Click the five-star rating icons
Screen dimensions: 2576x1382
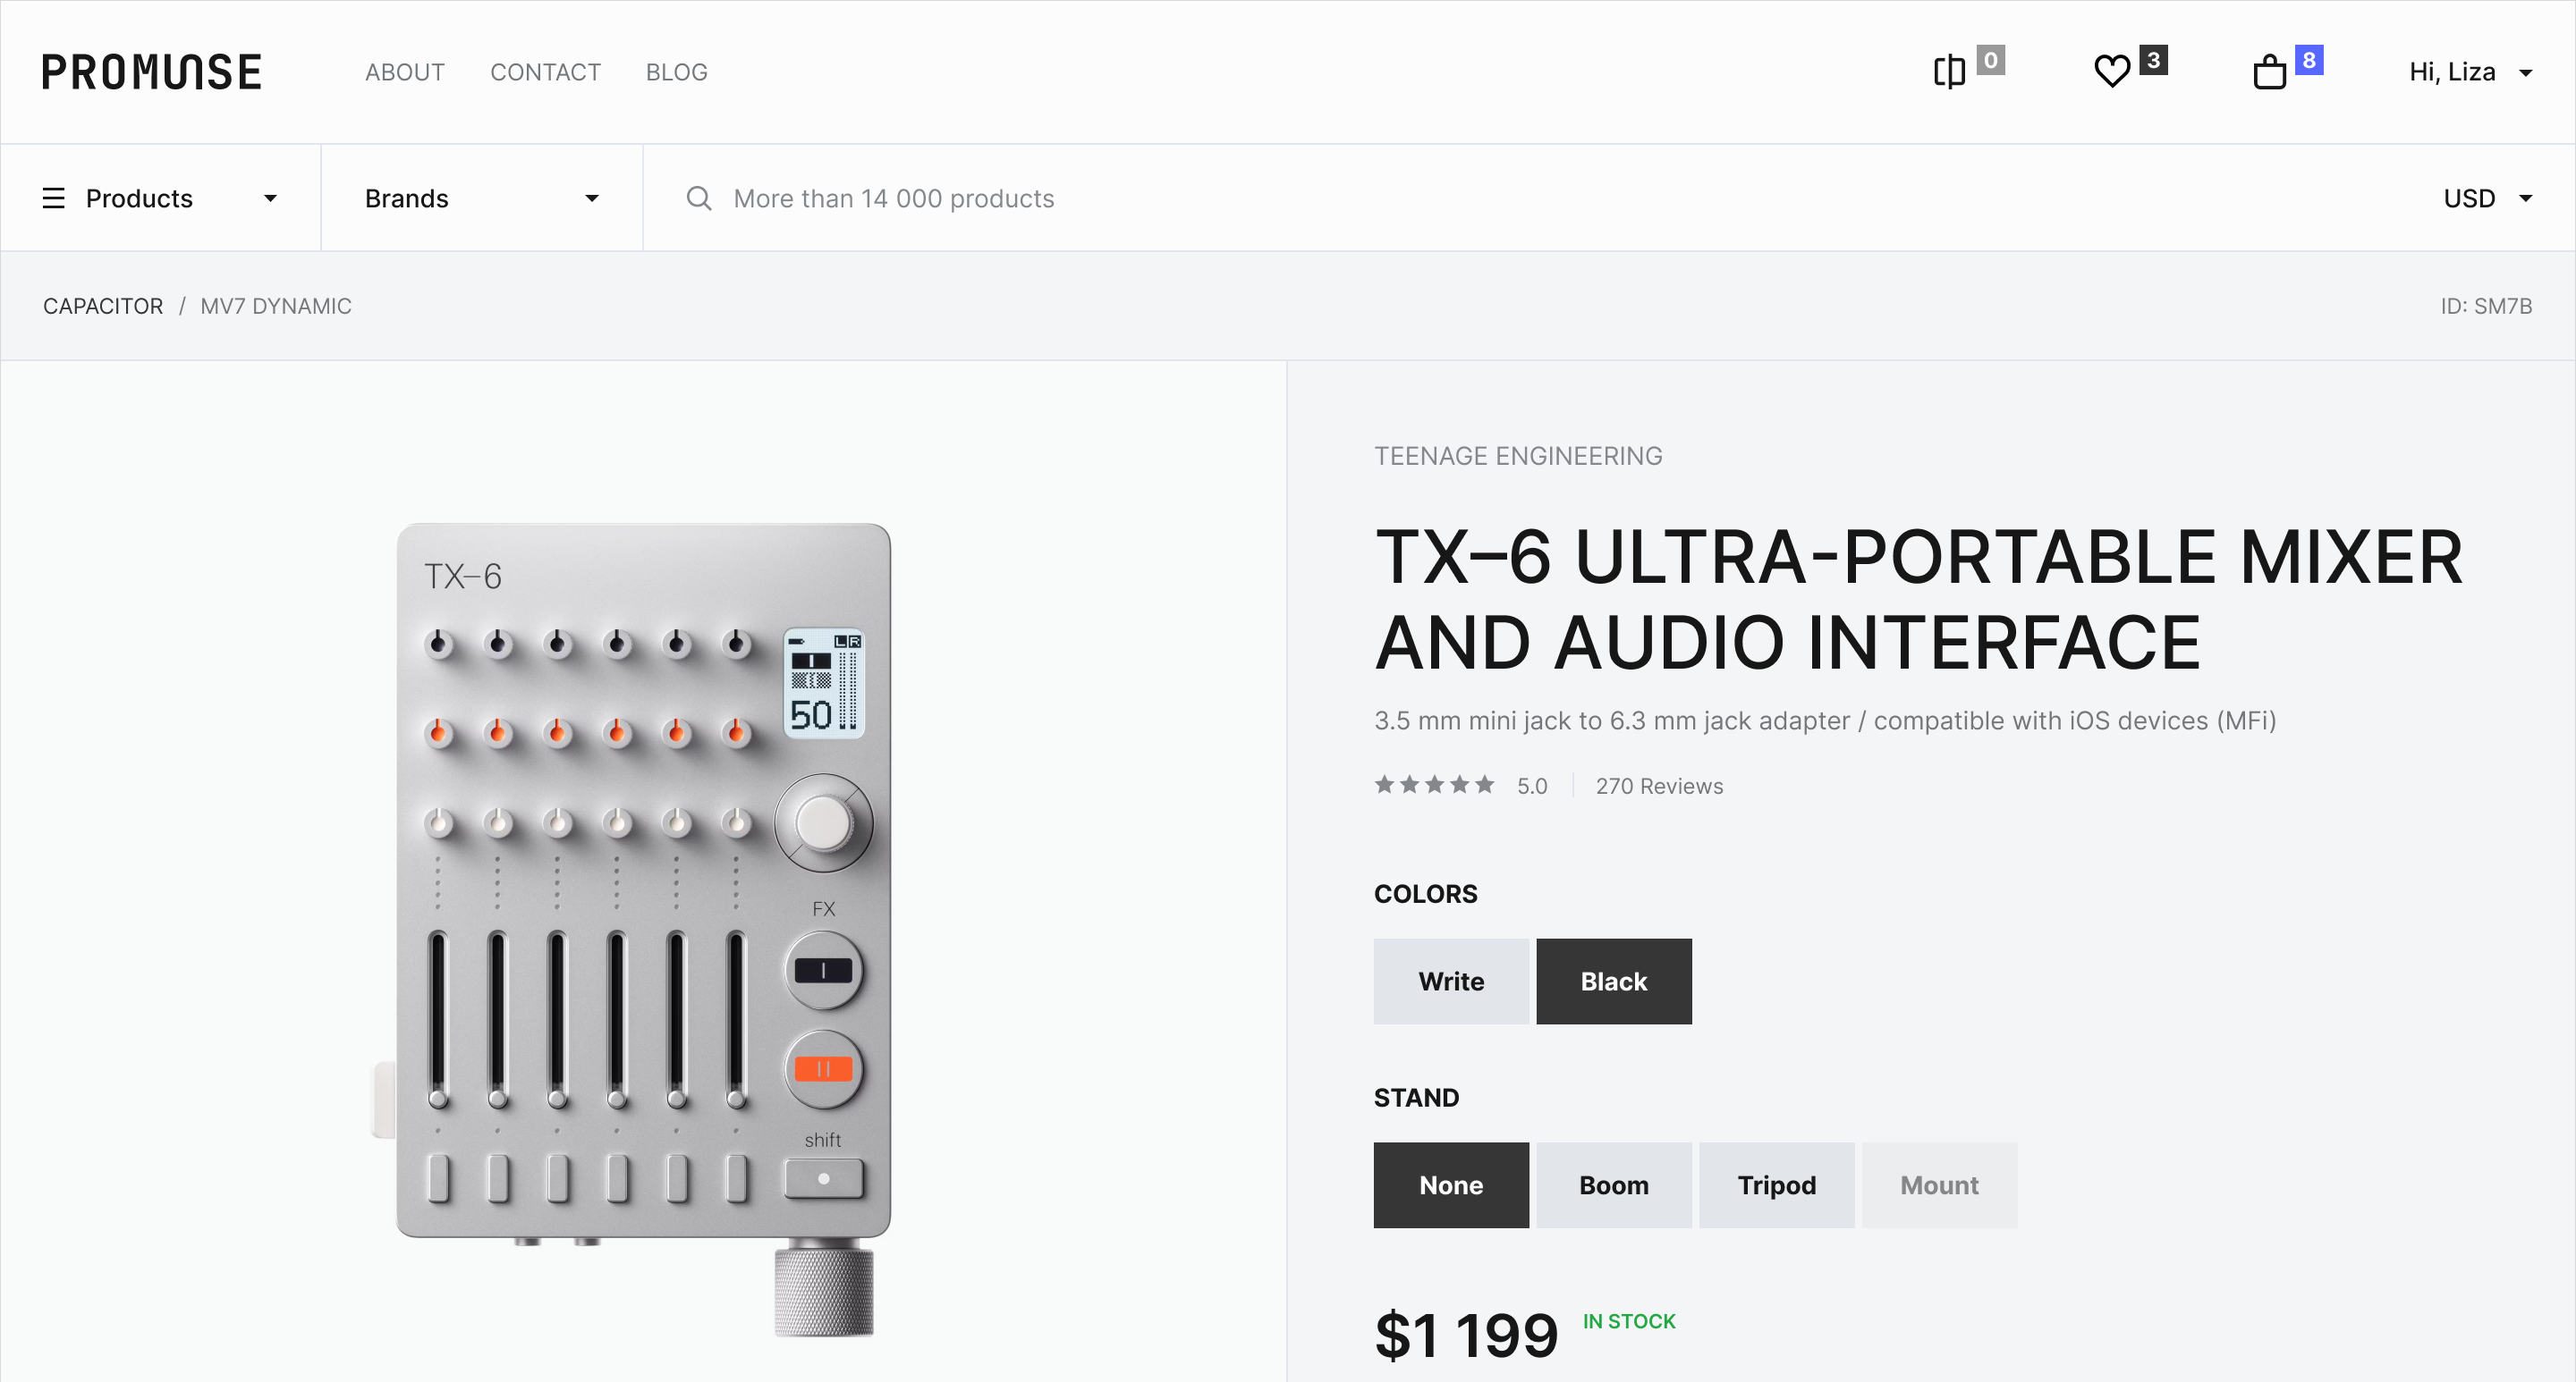(1434, 786)
